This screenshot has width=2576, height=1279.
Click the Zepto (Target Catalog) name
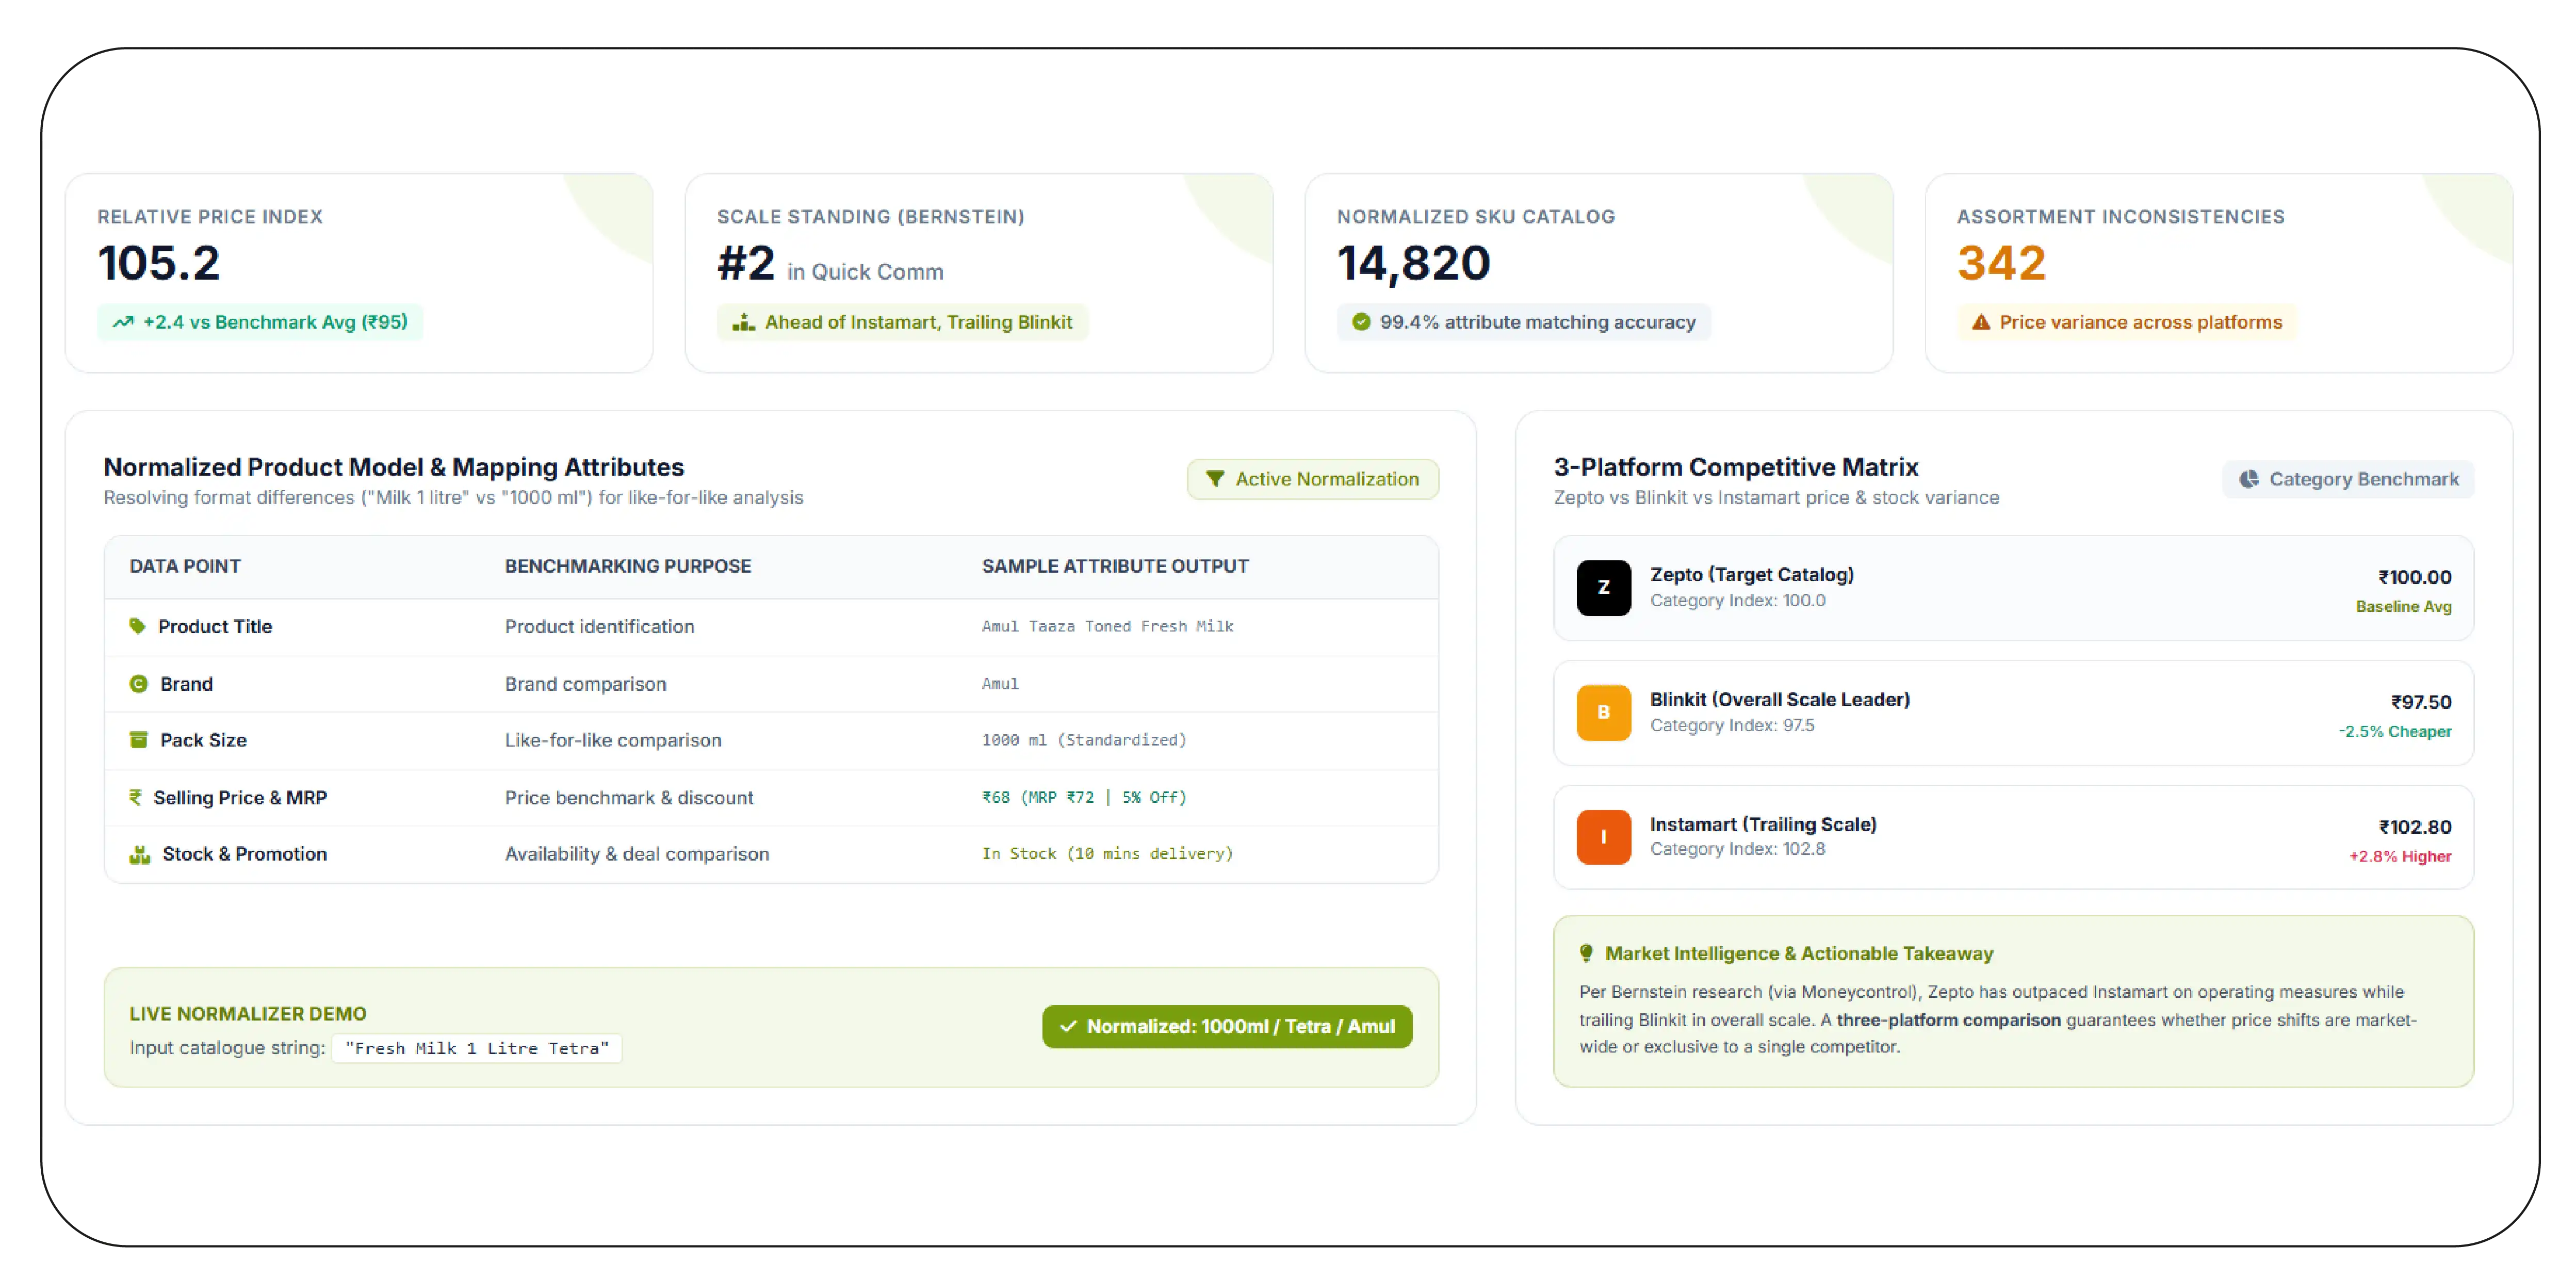click(x=1751, y=574)
